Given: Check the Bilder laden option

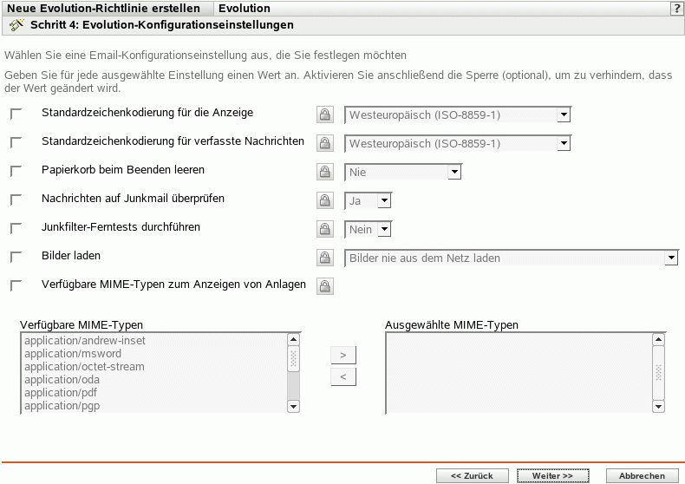Looking at the screenshot, I should point(16,257).
